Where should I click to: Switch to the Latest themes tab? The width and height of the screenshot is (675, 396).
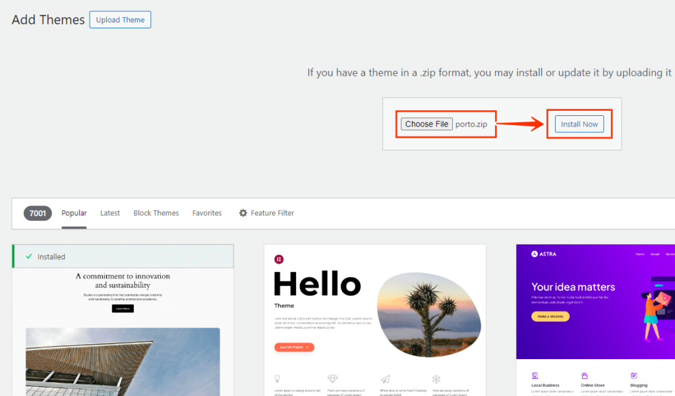tap(110, 213)
